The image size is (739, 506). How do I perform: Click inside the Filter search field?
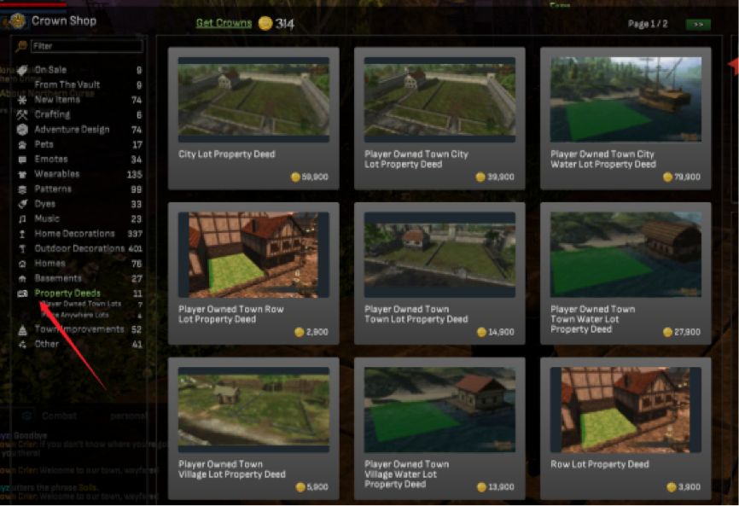point(87,46)
